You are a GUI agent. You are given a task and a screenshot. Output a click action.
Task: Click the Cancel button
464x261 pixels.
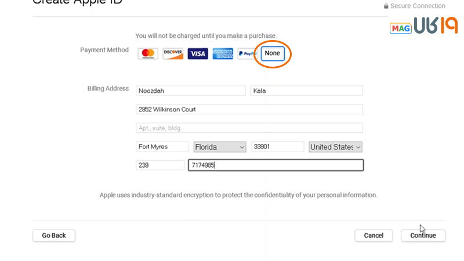pos(374,235)
